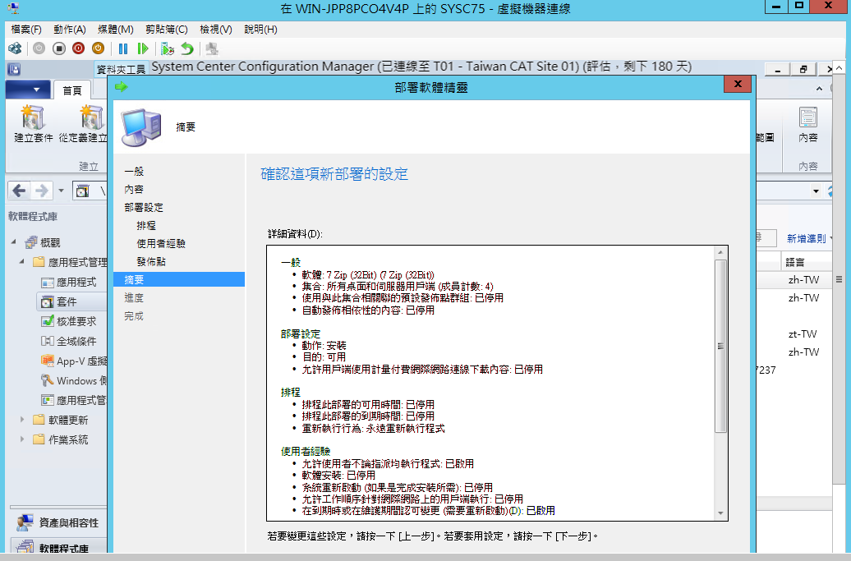Click the black Turn Off VM icon
851x561 pixels.
[x=59, y=48]
